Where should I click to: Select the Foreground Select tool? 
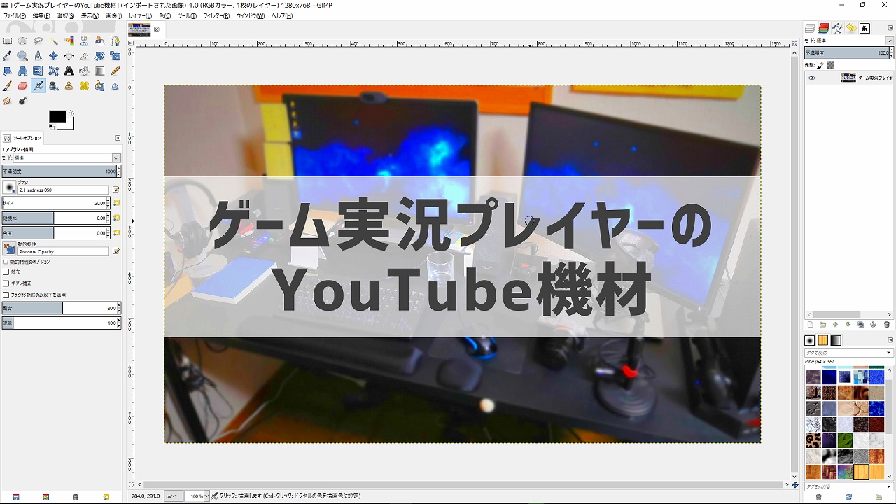pos(99,41)
